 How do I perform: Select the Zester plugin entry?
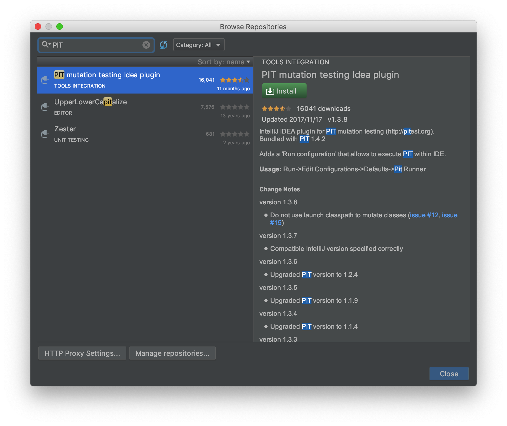click(108, 134)
